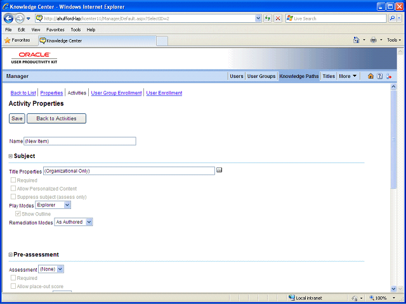
Task: Toggle the Subject Required checkbox
Action: coord(13,180)
